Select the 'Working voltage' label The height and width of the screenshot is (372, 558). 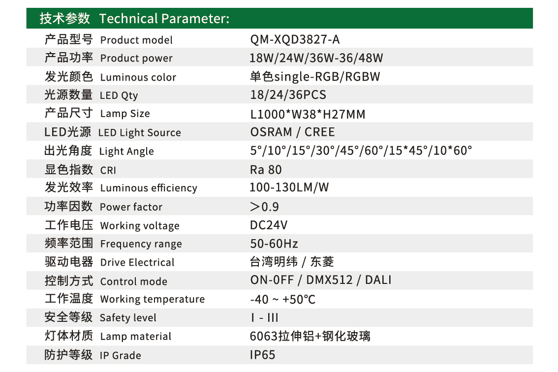(x=140, y=226)
